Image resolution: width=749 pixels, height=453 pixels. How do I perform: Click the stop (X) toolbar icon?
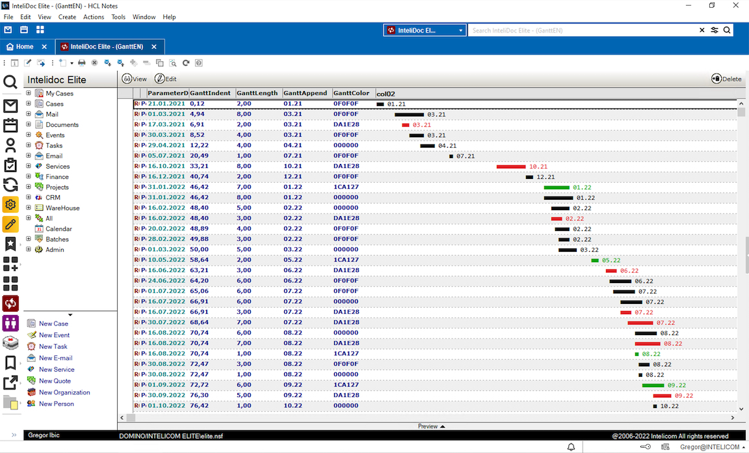(x=94, y=62)
